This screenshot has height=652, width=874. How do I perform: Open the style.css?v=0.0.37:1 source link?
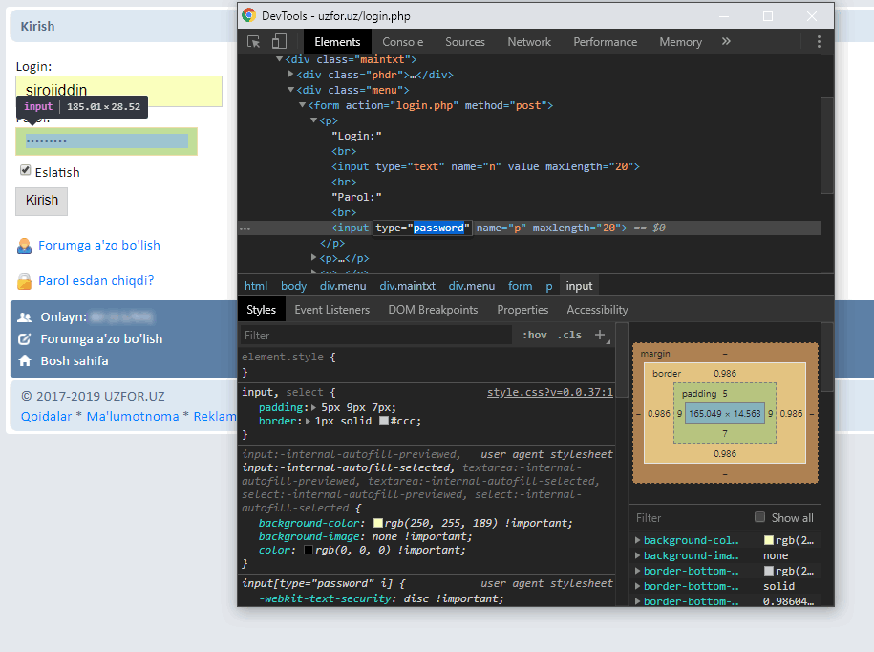pyautogui.click(x=549, y=392)
